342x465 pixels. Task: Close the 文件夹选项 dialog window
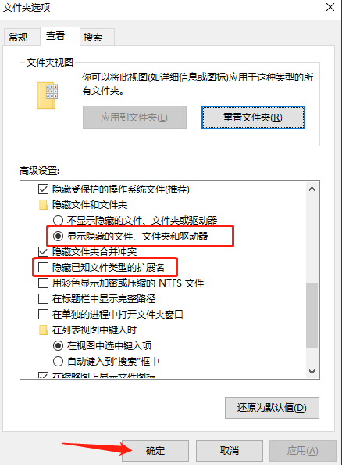(x=330, y=7)
